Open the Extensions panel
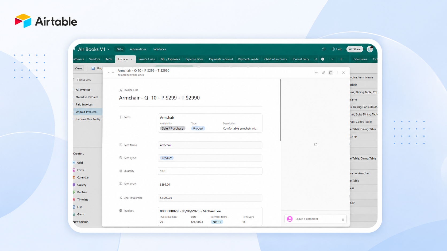The image size is (447, 251). point(360,59)
